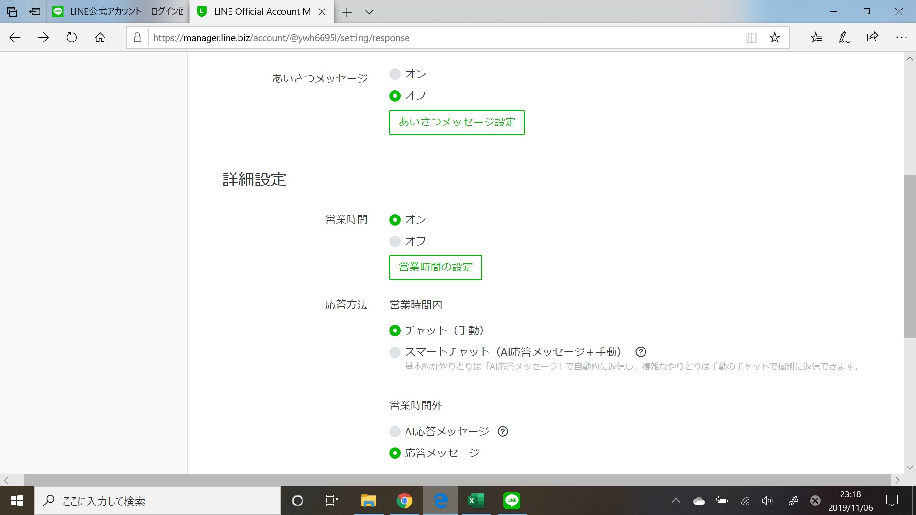Switch to Microsoft Edge taskbar icon
This screenshot has width=916, height=515.
point(440,501)
